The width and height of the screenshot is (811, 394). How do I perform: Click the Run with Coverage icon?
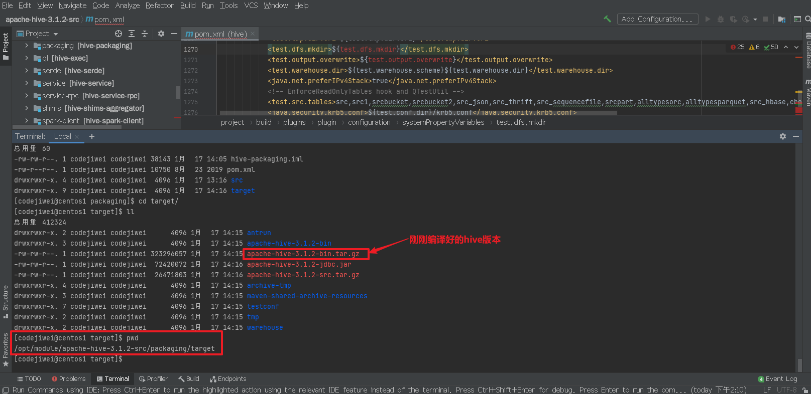pyautogui.click(x=733, y=19)
